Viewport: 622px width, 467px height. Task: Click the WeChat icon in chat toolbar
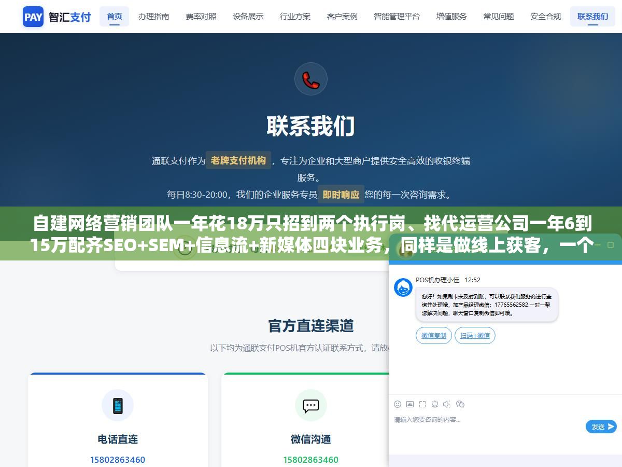click(460, 404)
